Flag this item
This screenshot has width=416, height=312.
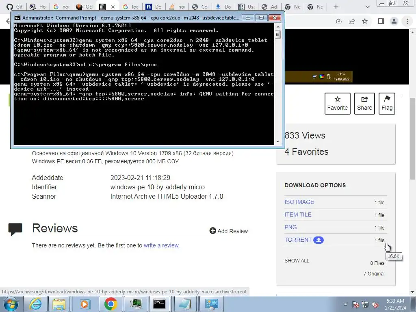click(387, 104)
